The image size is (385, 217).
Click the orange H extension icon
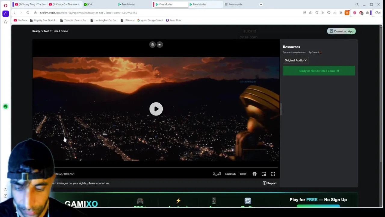347,13
